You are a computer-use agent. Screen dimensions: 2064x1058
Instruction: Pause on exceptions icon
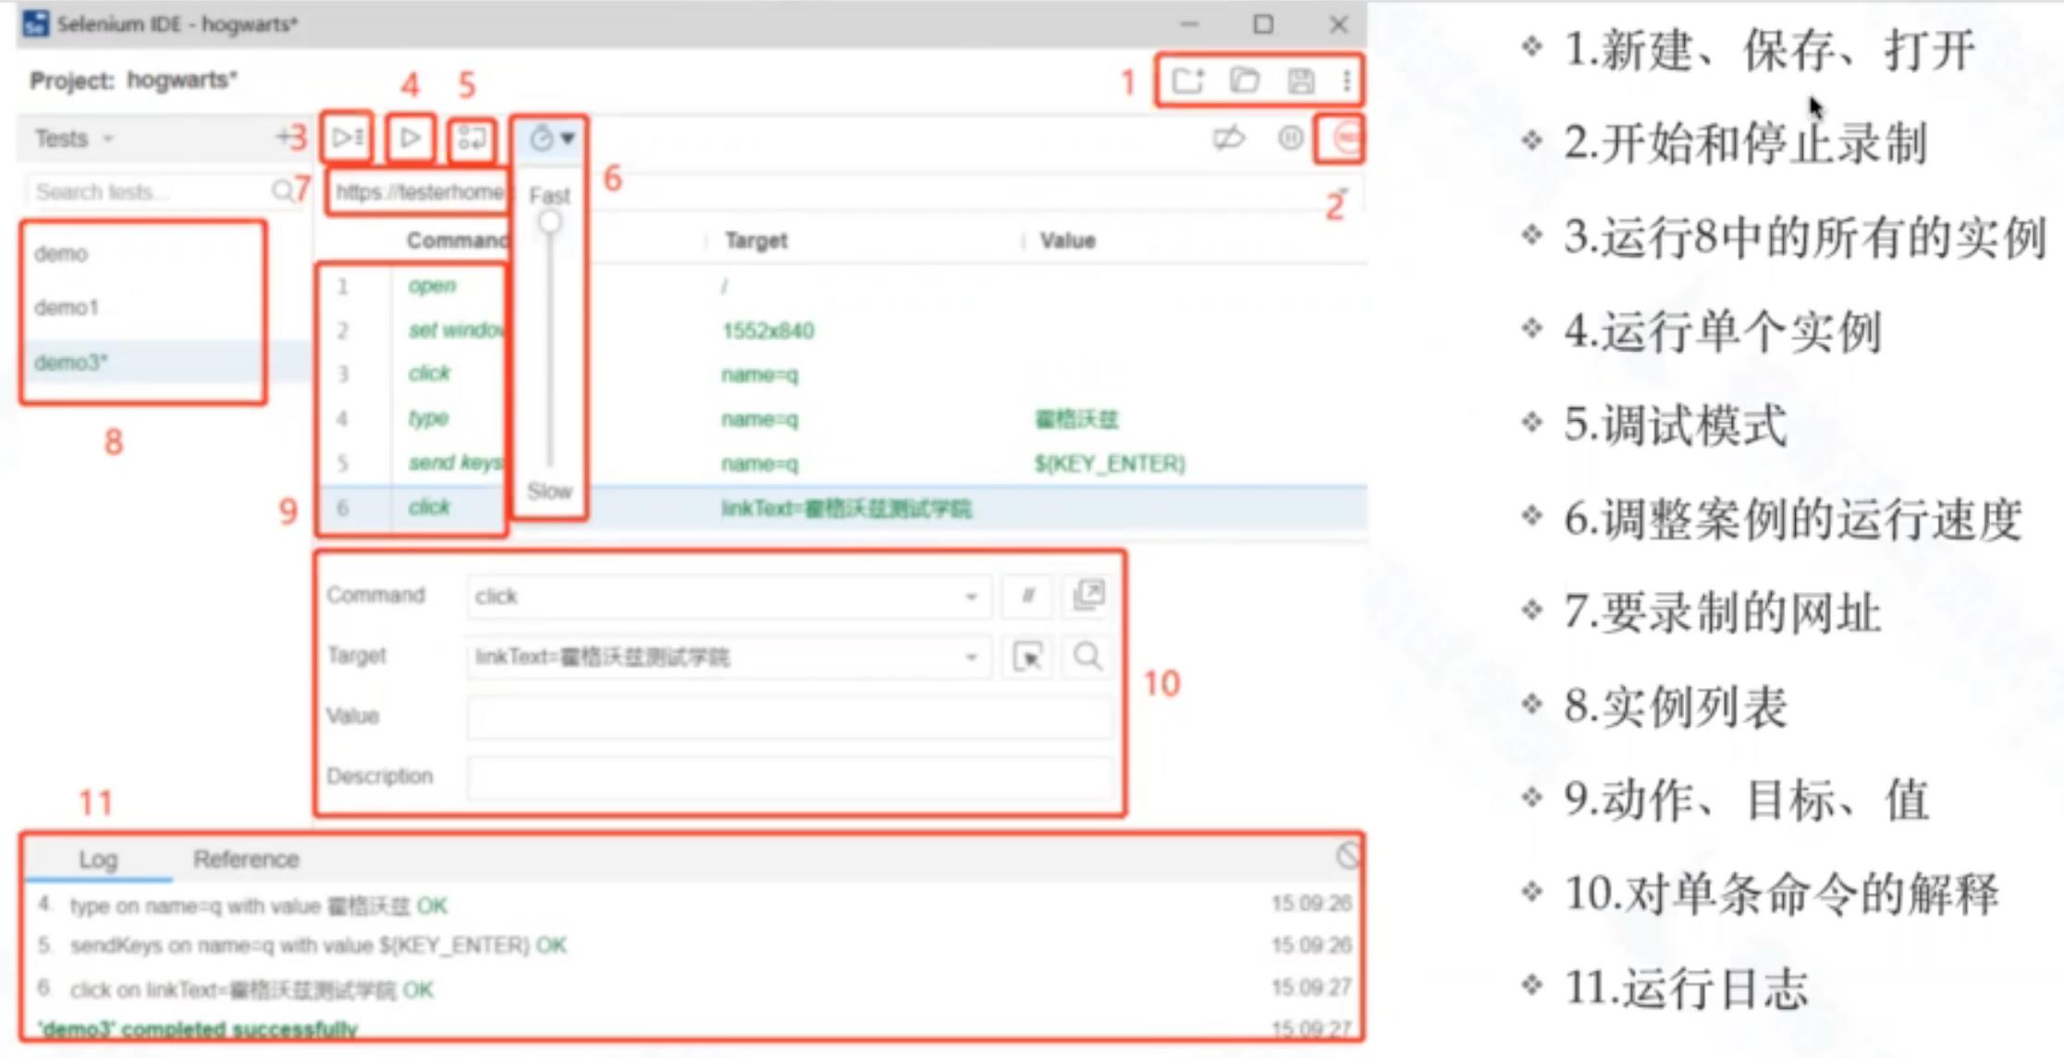(x=1291, y=139)
